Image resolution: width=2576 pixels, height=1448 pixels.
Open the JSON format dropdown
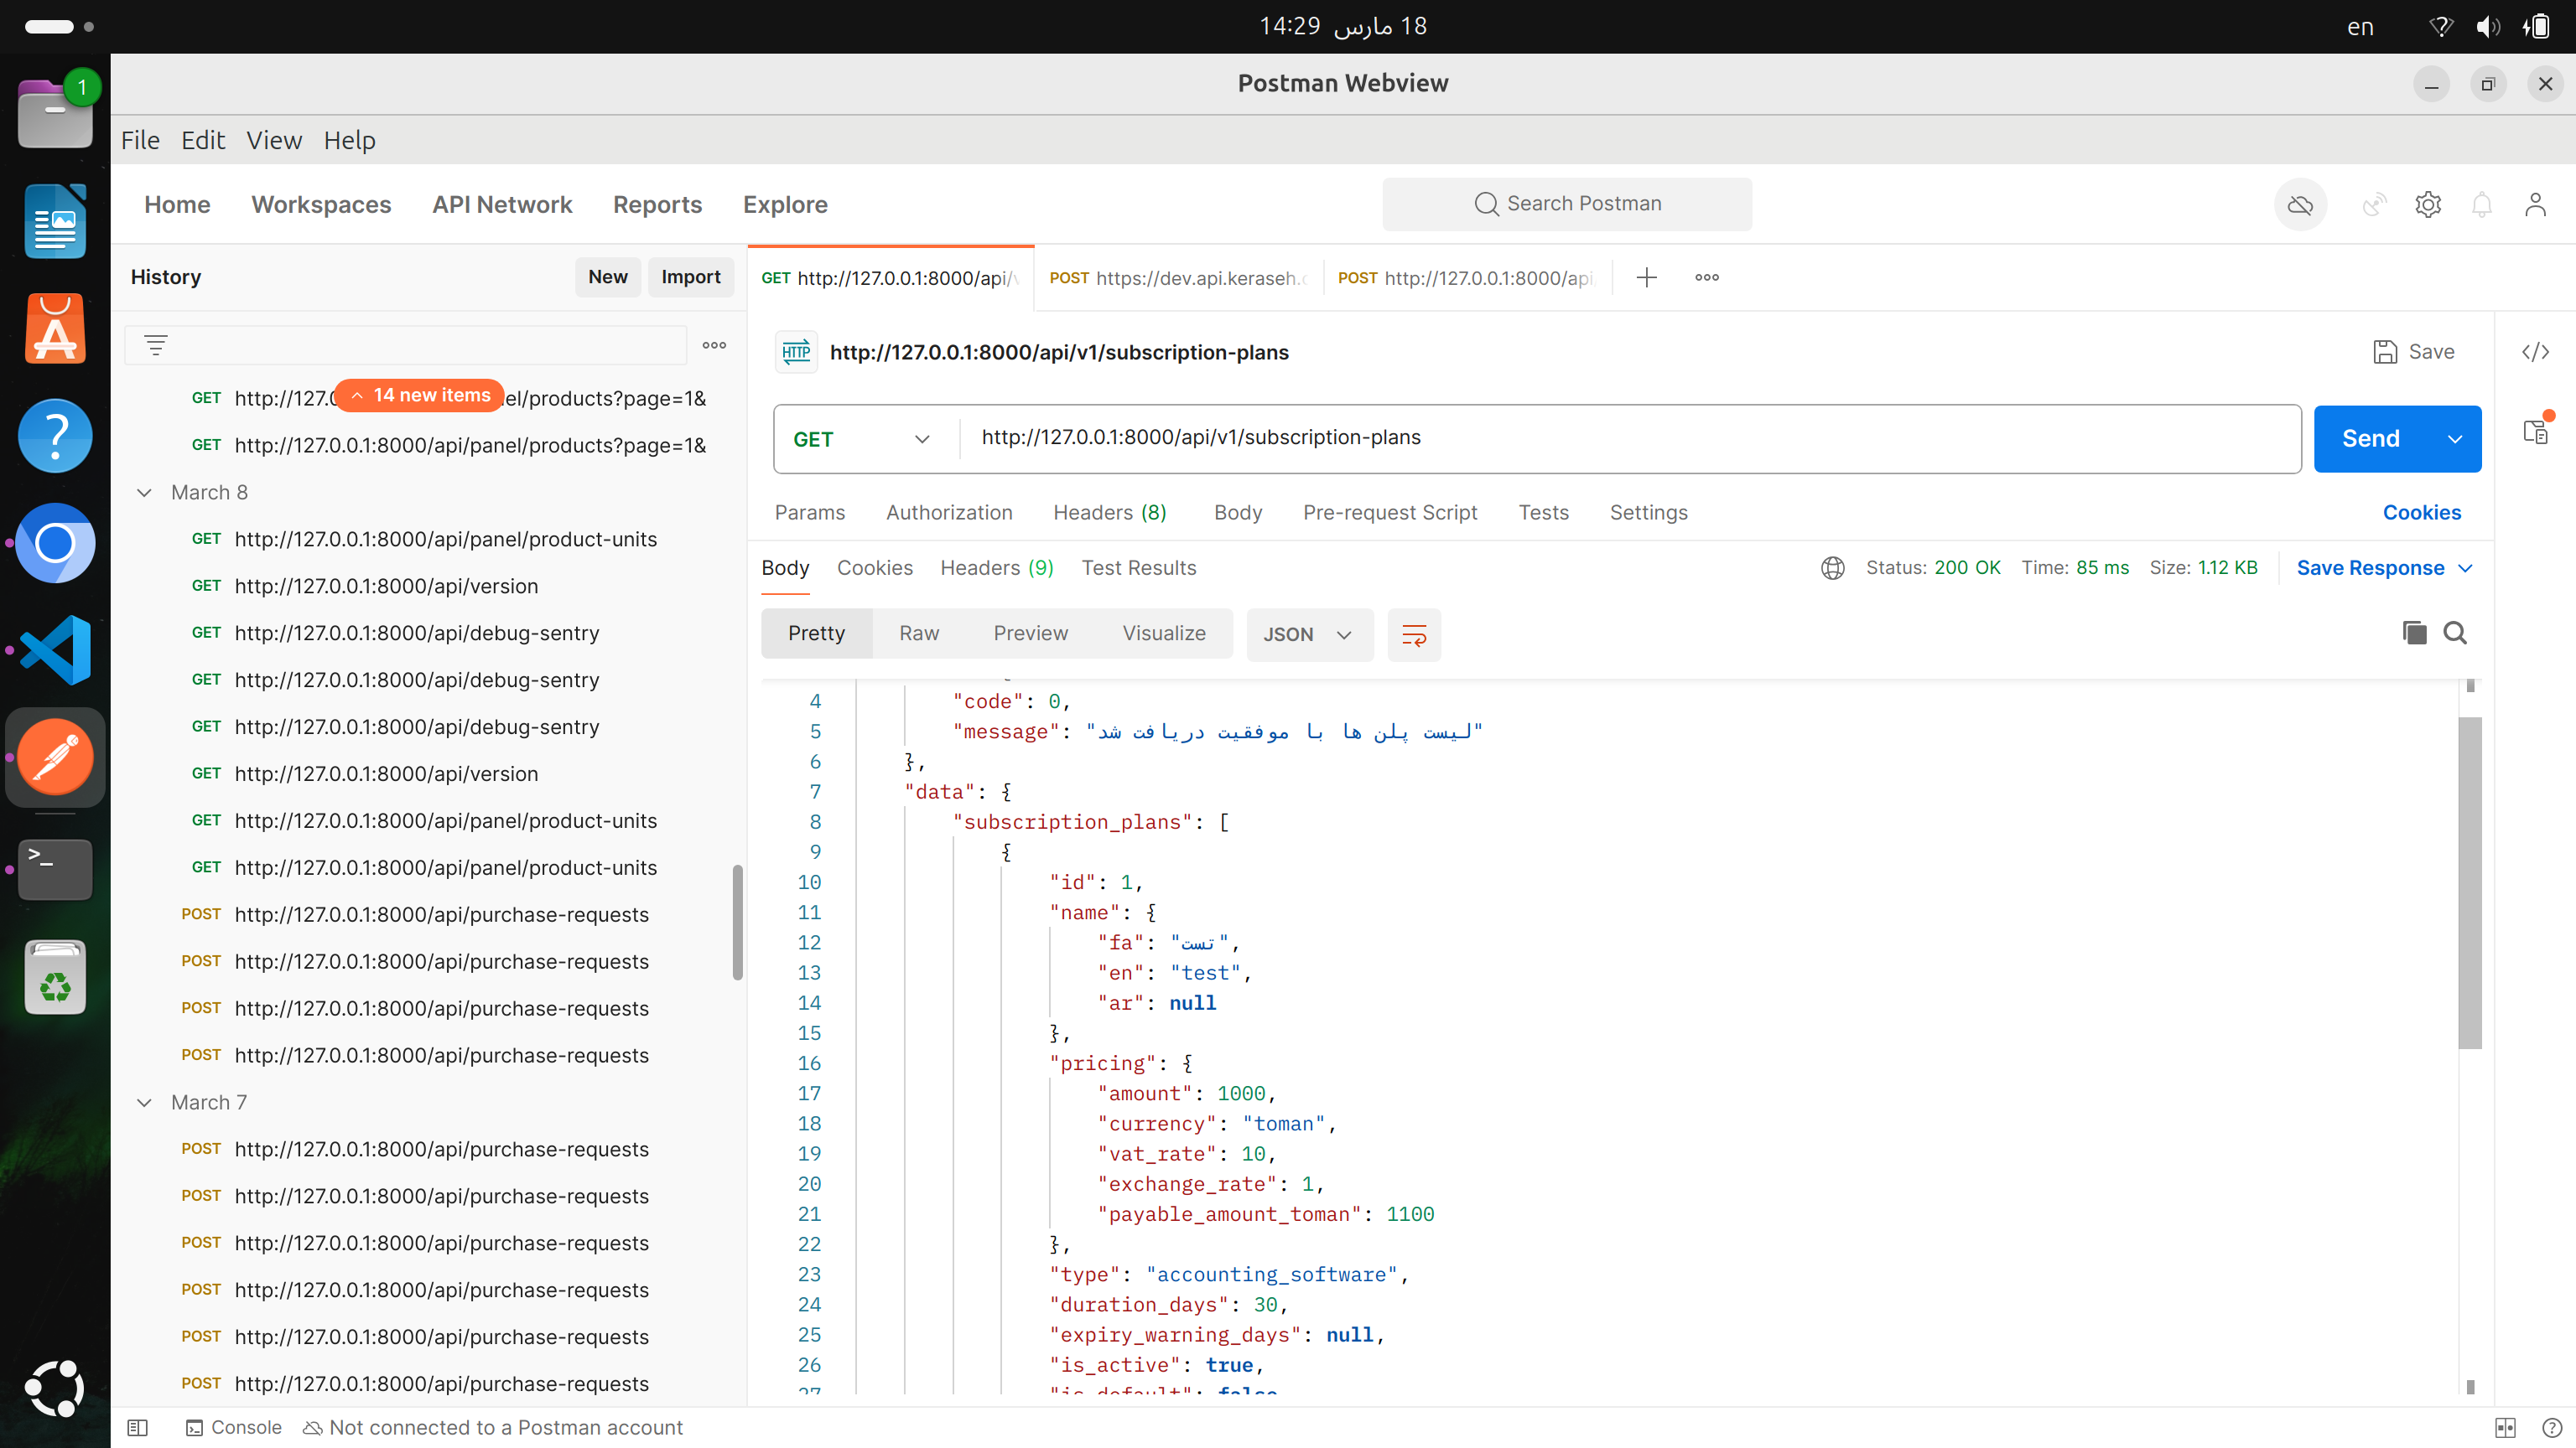[x=1308, y=634]
